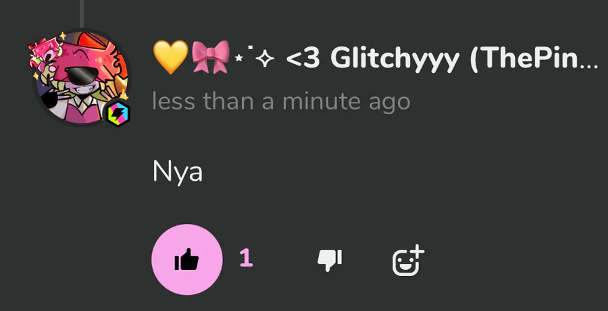Click the small star symbol after the bow
608x311 pixels.
click(239, 58)
